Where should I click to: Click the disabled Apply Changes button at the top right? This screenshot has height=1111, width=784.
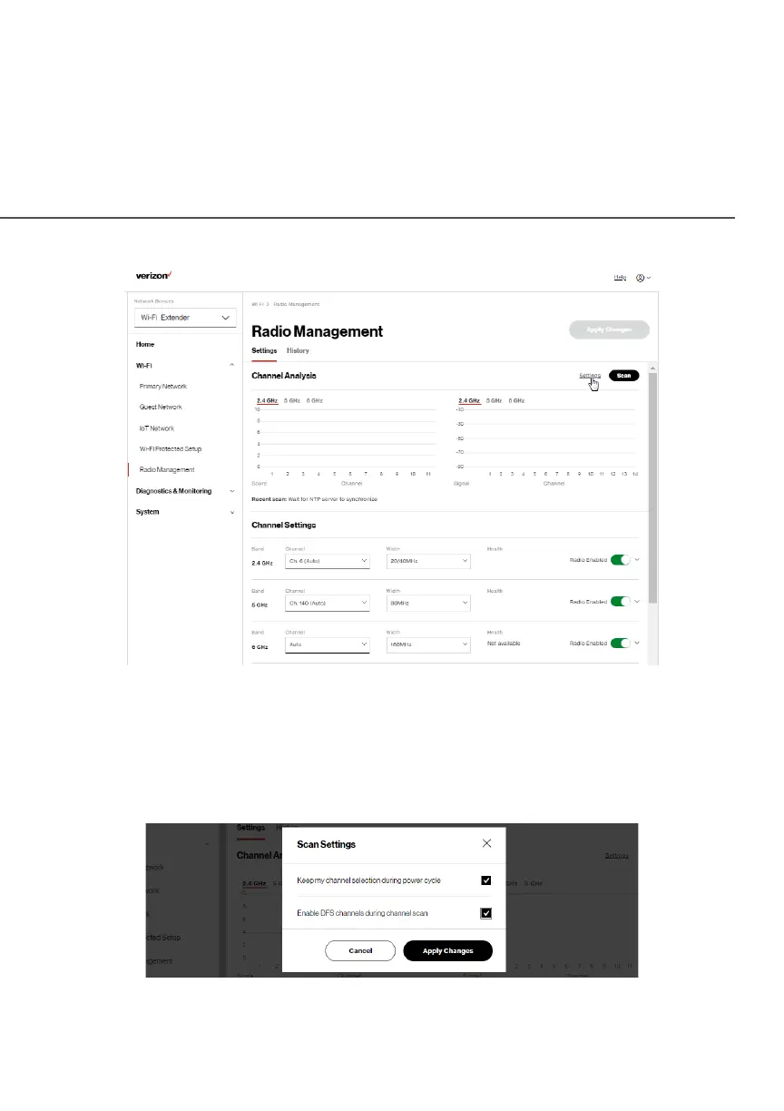click(x=611, y=329)
